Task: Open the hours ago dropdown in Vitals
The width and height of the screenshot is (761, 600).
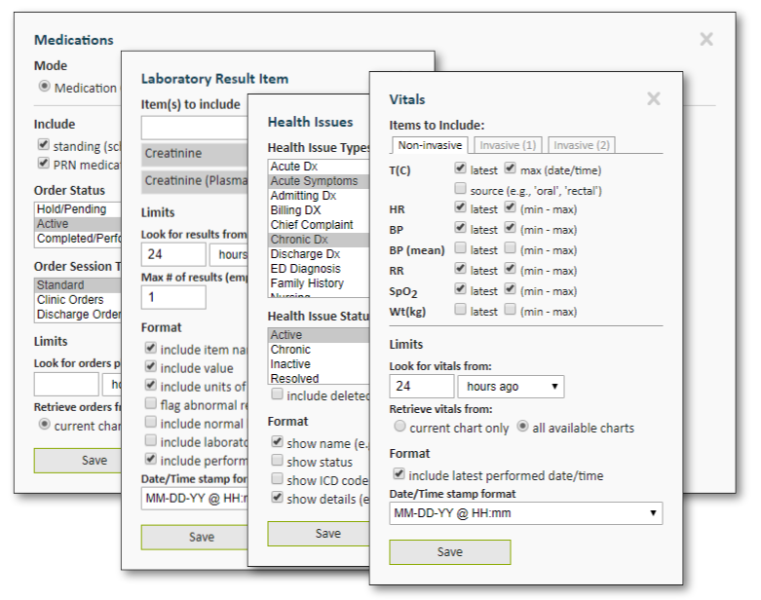Action: (511, 387)
